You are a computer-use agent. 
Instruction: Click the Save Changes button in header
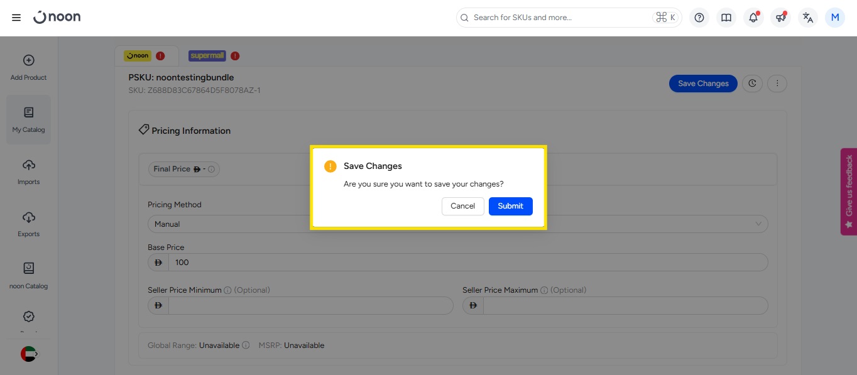(703, 84)
